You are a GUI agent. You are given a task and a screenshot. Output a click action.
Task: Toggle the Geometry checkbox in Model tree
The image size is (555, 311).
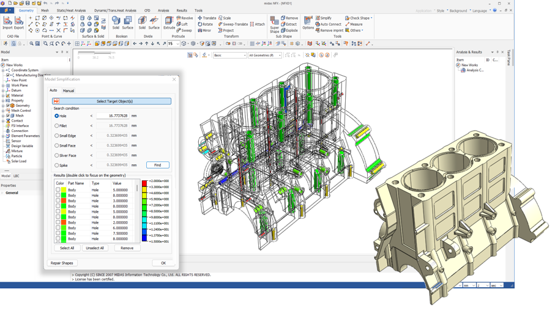point(8,106)
